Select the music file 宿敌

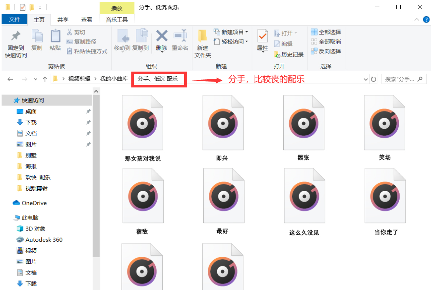coord(142,202)
